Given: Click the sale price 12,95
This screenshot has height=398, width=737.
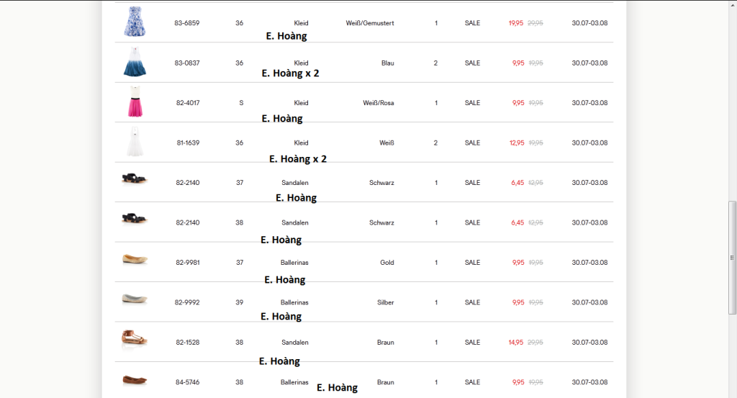Looking at the screenshot, I should coord(517,143).
